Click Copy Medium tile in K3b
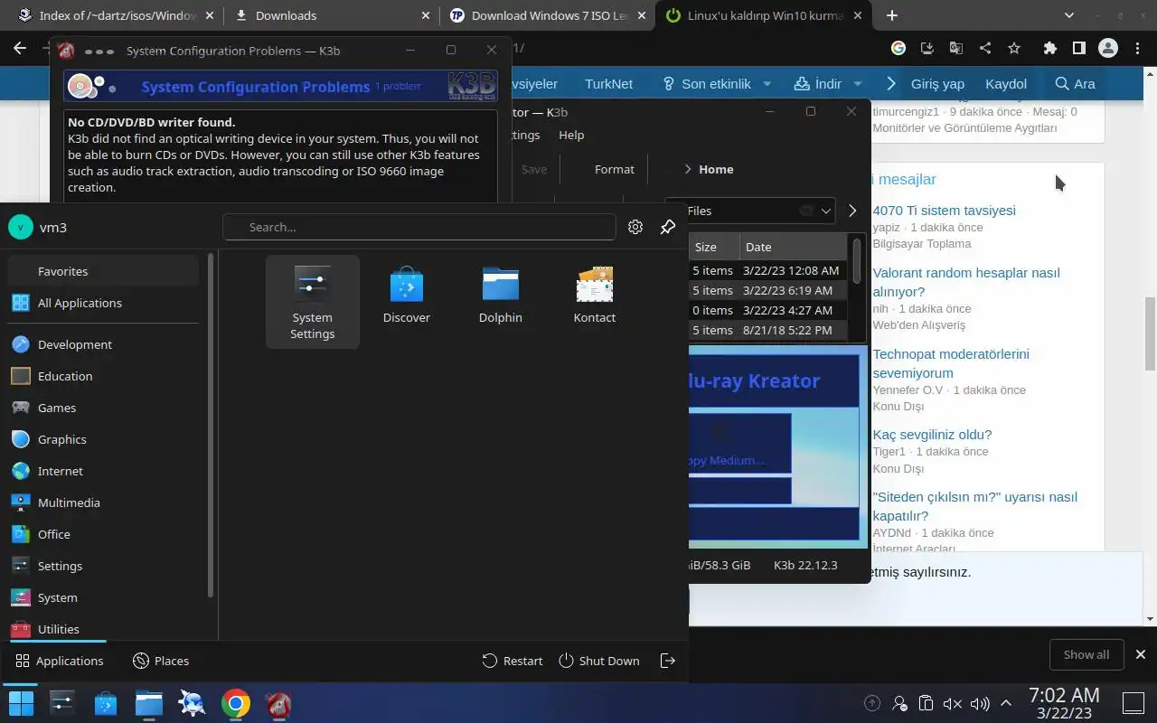The image size is (1157, 723). click(x=739, y=444)
